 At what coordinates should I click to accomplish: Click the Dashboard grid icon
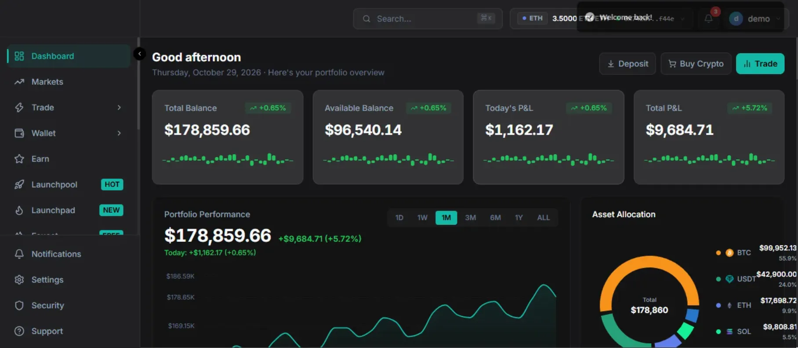pos(19,56)
